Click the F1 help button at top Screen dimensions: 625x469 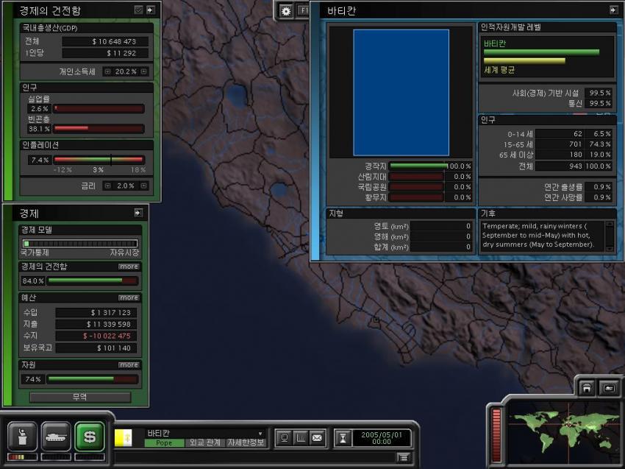pyautogui.click(x=304, y=11)
